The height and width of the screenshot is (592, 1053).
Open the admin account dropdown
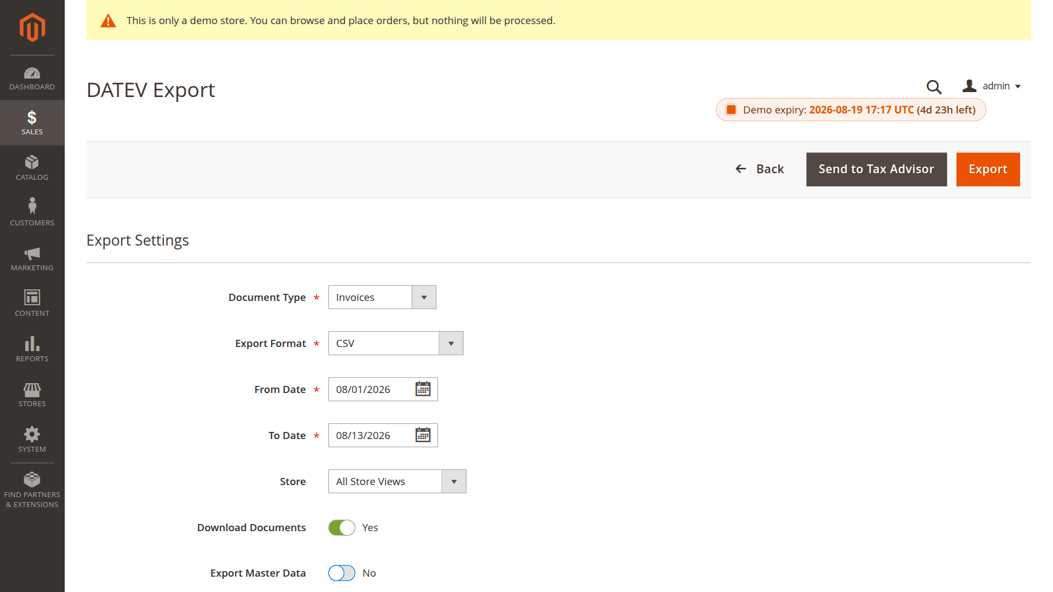coord(992,86)
